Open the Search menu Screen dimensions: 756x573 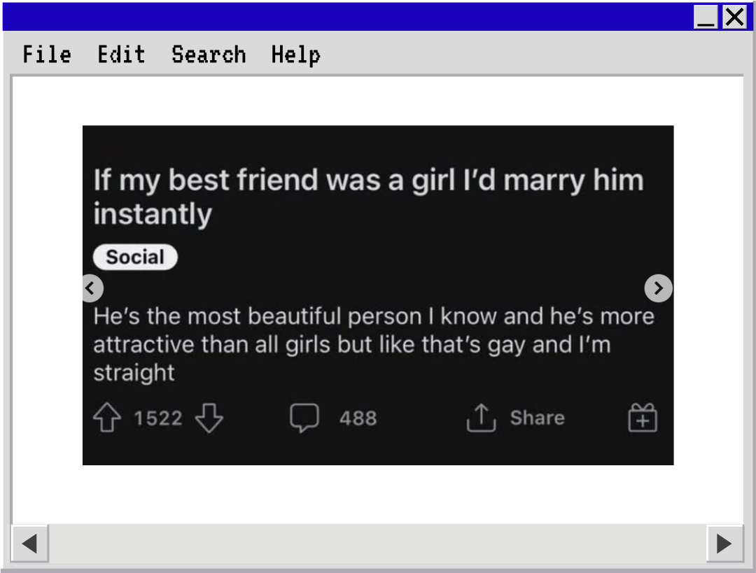pyautogui.click(x=209, y=55)
